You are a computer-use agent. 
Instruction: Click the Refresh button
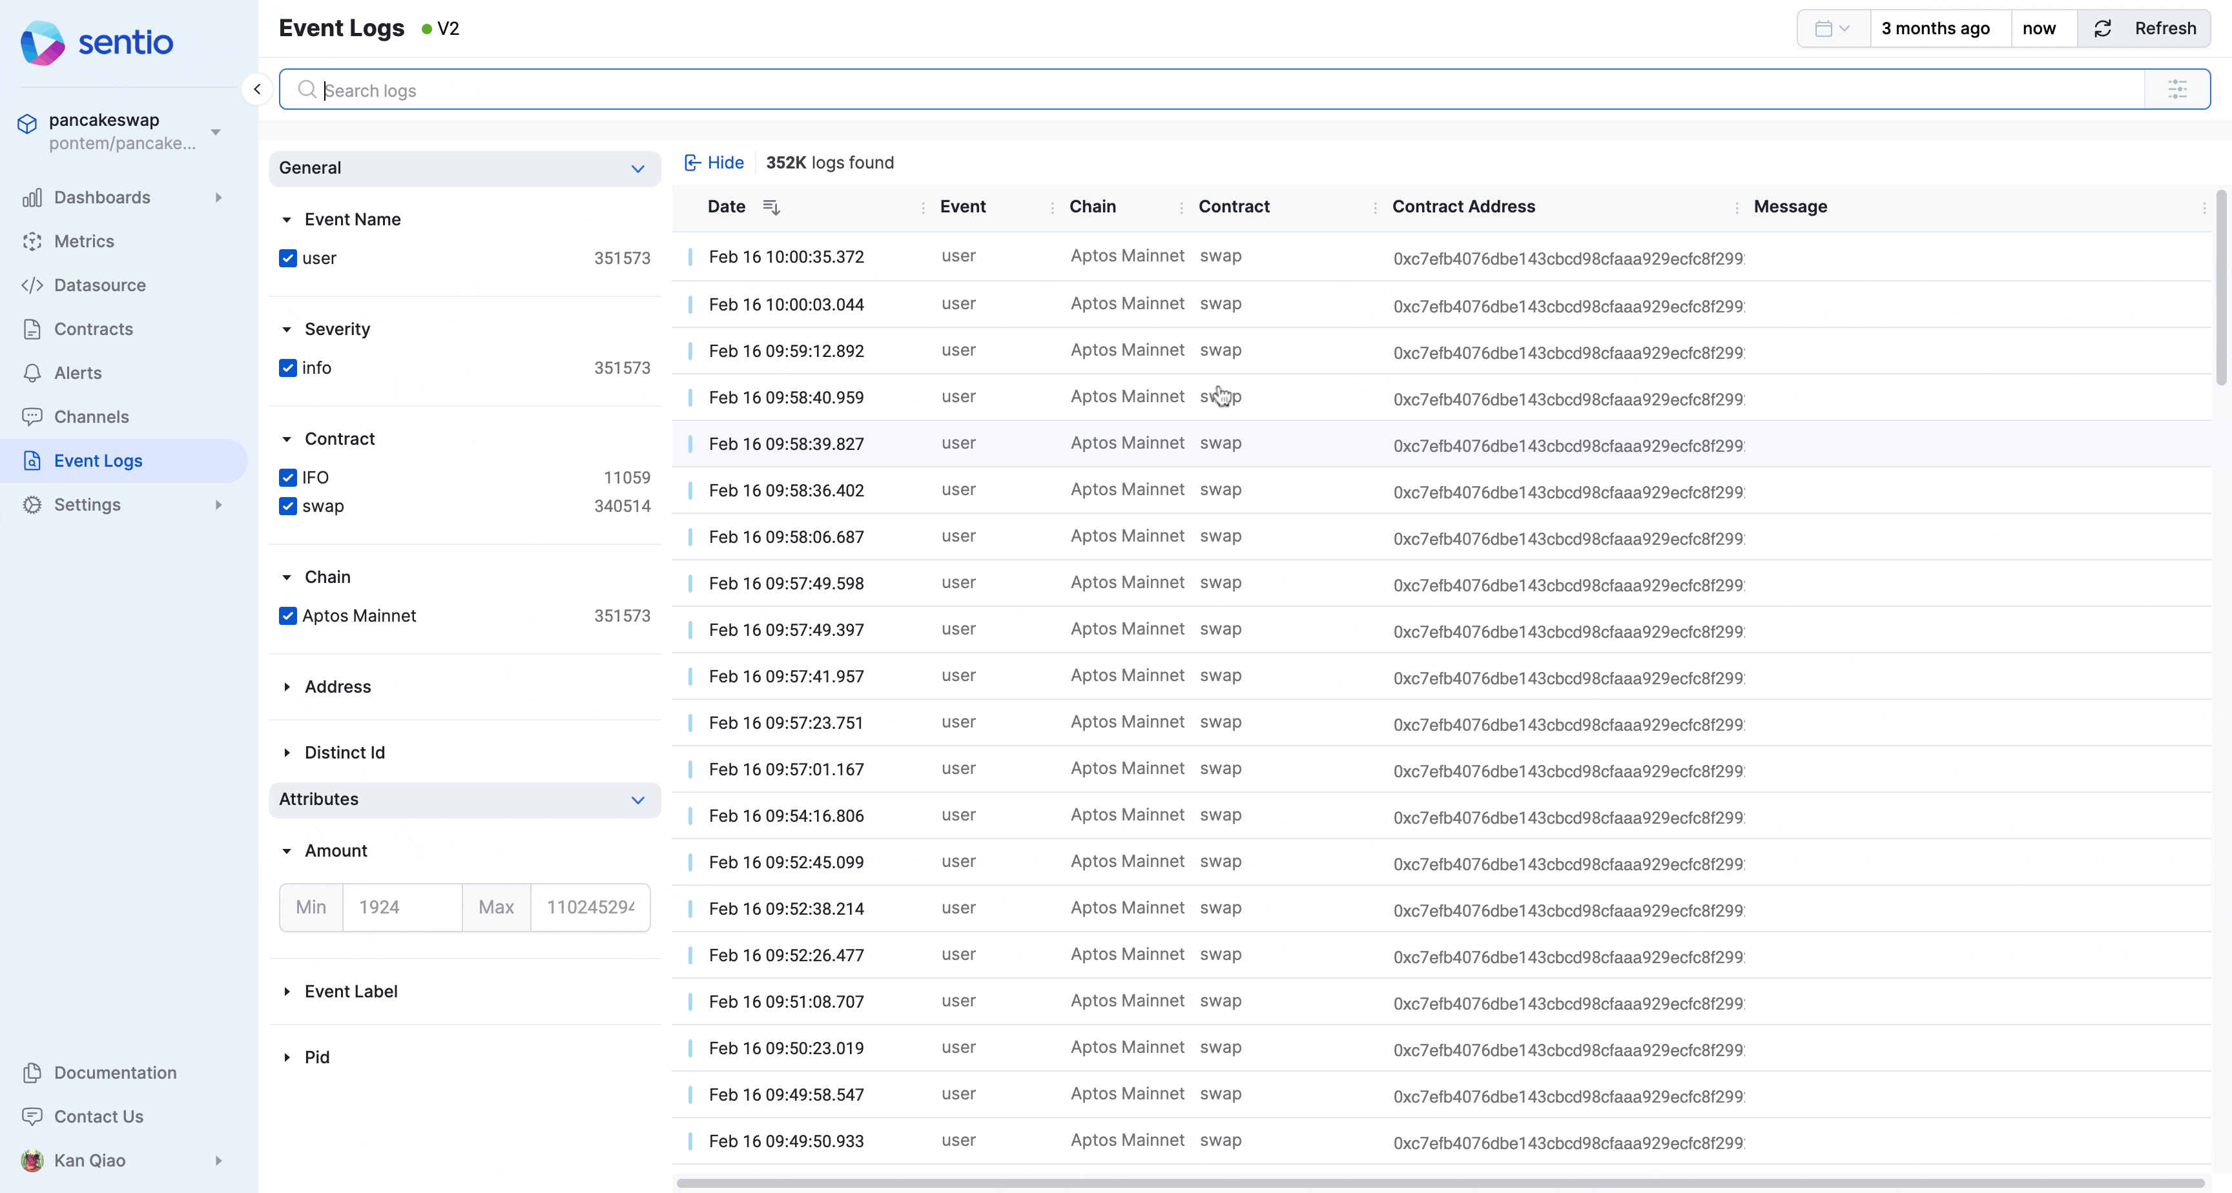coord(2144,28)
